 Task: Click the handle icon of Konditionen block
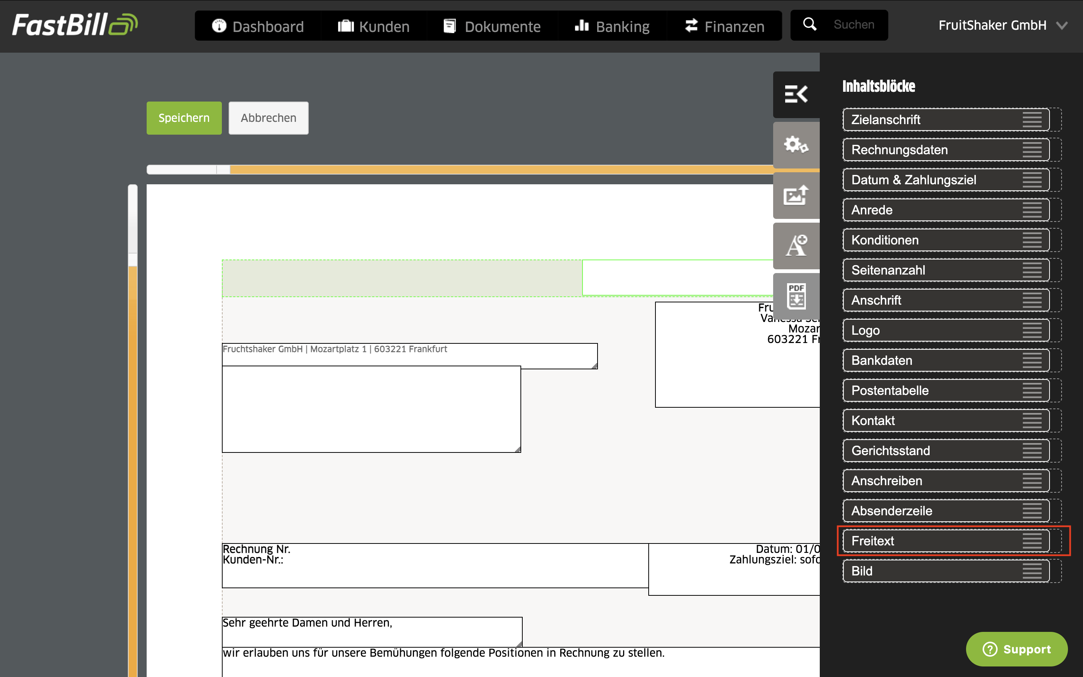tap(1032, 240)
